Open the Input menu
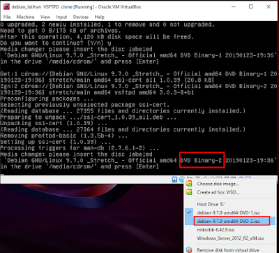This screenshot has height=253, width=279. coord(61,17)
